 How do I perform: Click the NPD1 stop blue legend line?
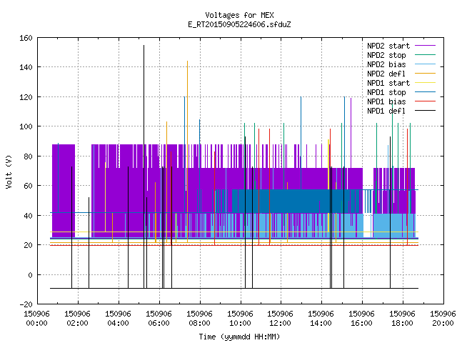point(425,92)
